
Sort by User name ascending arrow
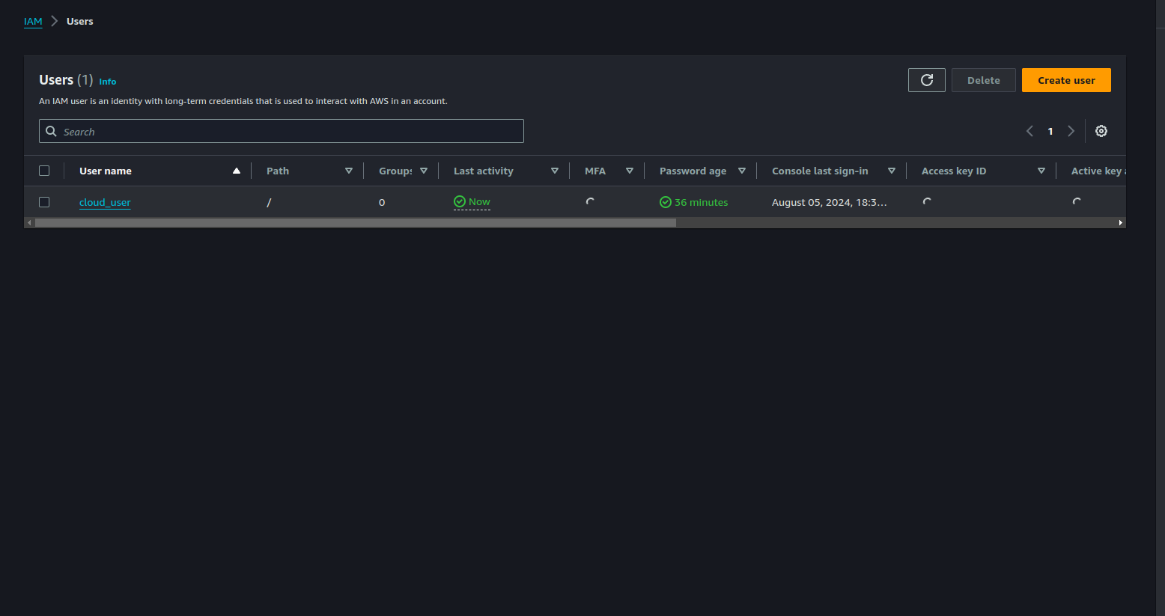coord(237,171)
